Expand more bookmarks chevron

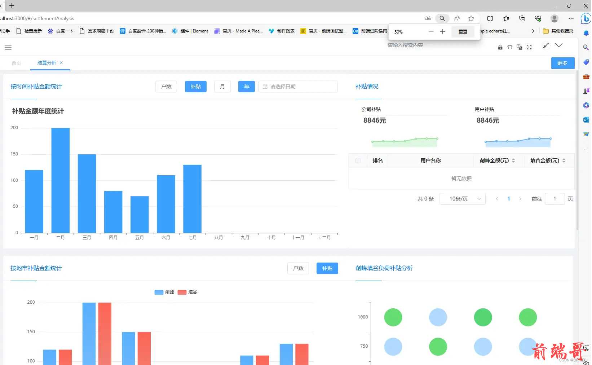(x=533, y=31)
